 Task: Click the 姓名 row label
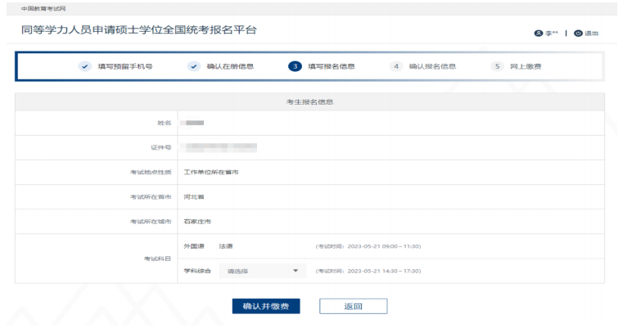164,123
